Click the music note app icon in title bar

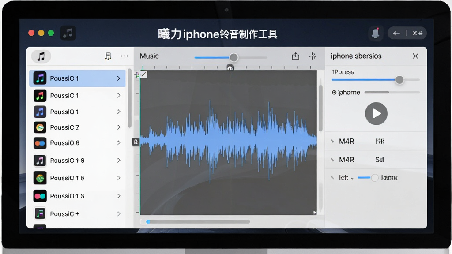tap(68, 33)
